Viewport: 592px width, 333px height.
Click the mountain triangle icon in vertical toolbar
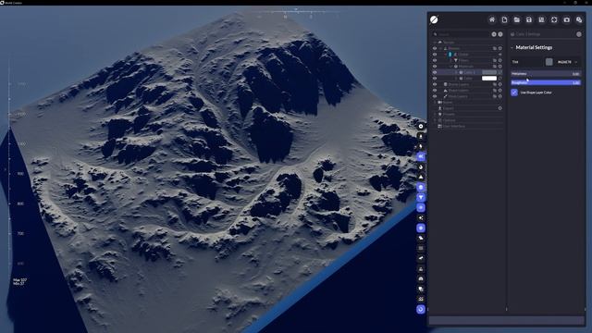click(x=421, y=177)
